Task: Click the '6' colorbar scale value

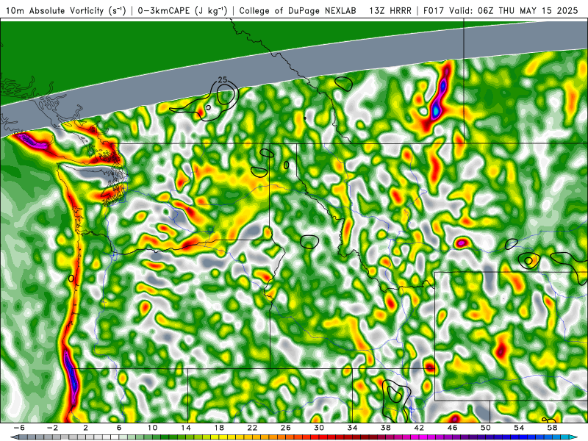Action: (119, 428)
